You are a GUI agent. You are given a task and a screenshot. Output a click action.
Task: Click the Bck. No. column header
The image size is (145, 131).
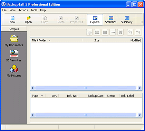69,96
